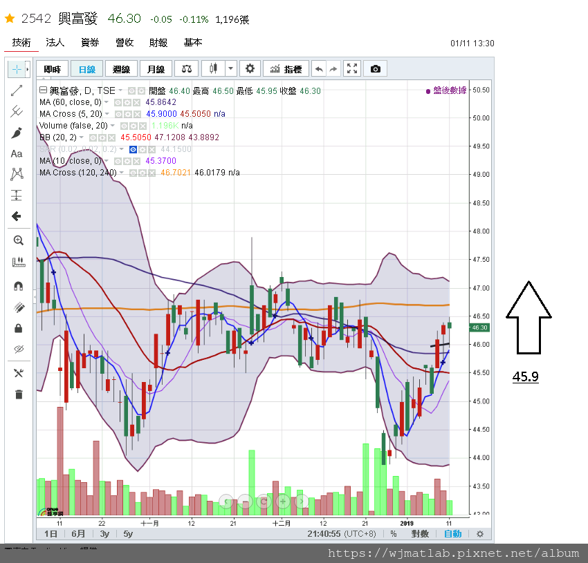588x563 pixels.
Task: Toggle hide all drawings eye icon
Action: (x=19, y=349)
